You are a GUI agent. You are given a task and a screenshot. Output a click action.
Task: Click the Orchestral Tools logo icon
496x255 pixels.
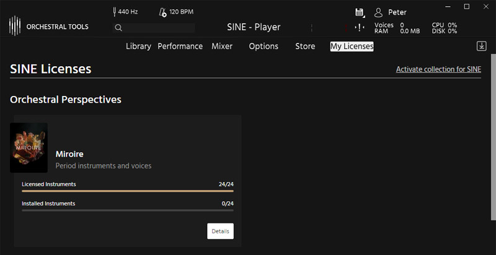click(x=14, y=26)
